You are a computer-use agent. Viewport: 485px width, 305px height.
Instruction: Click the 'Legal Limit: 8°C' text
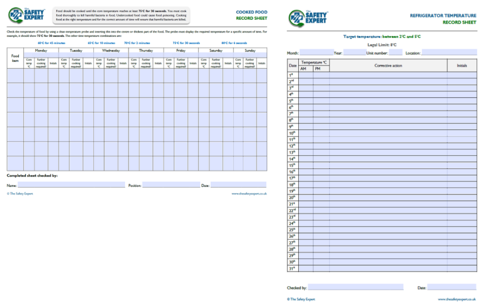(x=382, y=45)
